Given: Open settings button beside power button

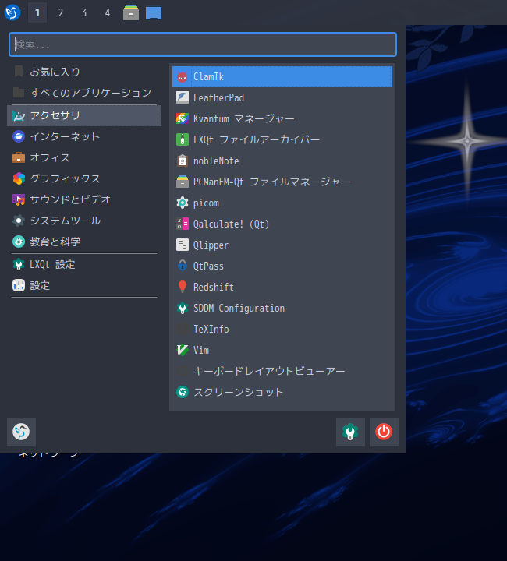Looking at the screenshot, I should [350, 432].
